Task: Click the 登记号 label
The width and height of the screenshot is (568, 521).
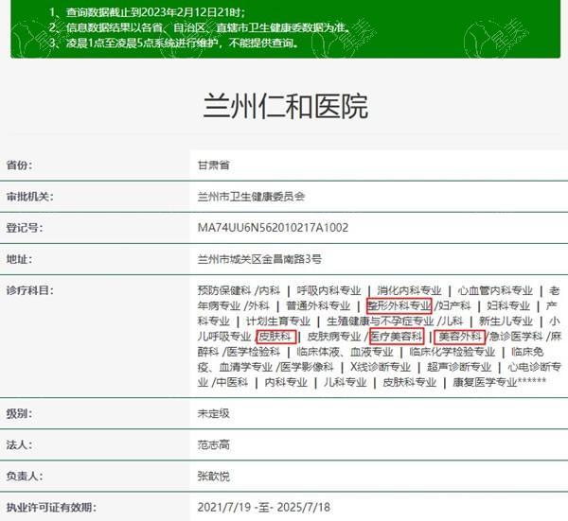Action: pos(25,228)
